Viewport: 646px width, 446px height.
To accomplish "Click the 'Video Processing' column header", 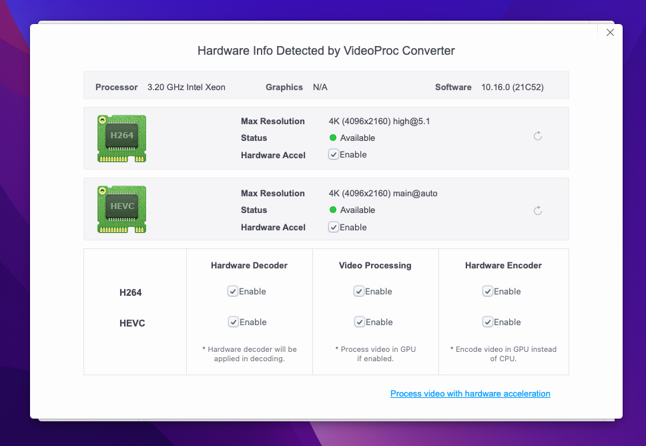I will pos(375,266).
